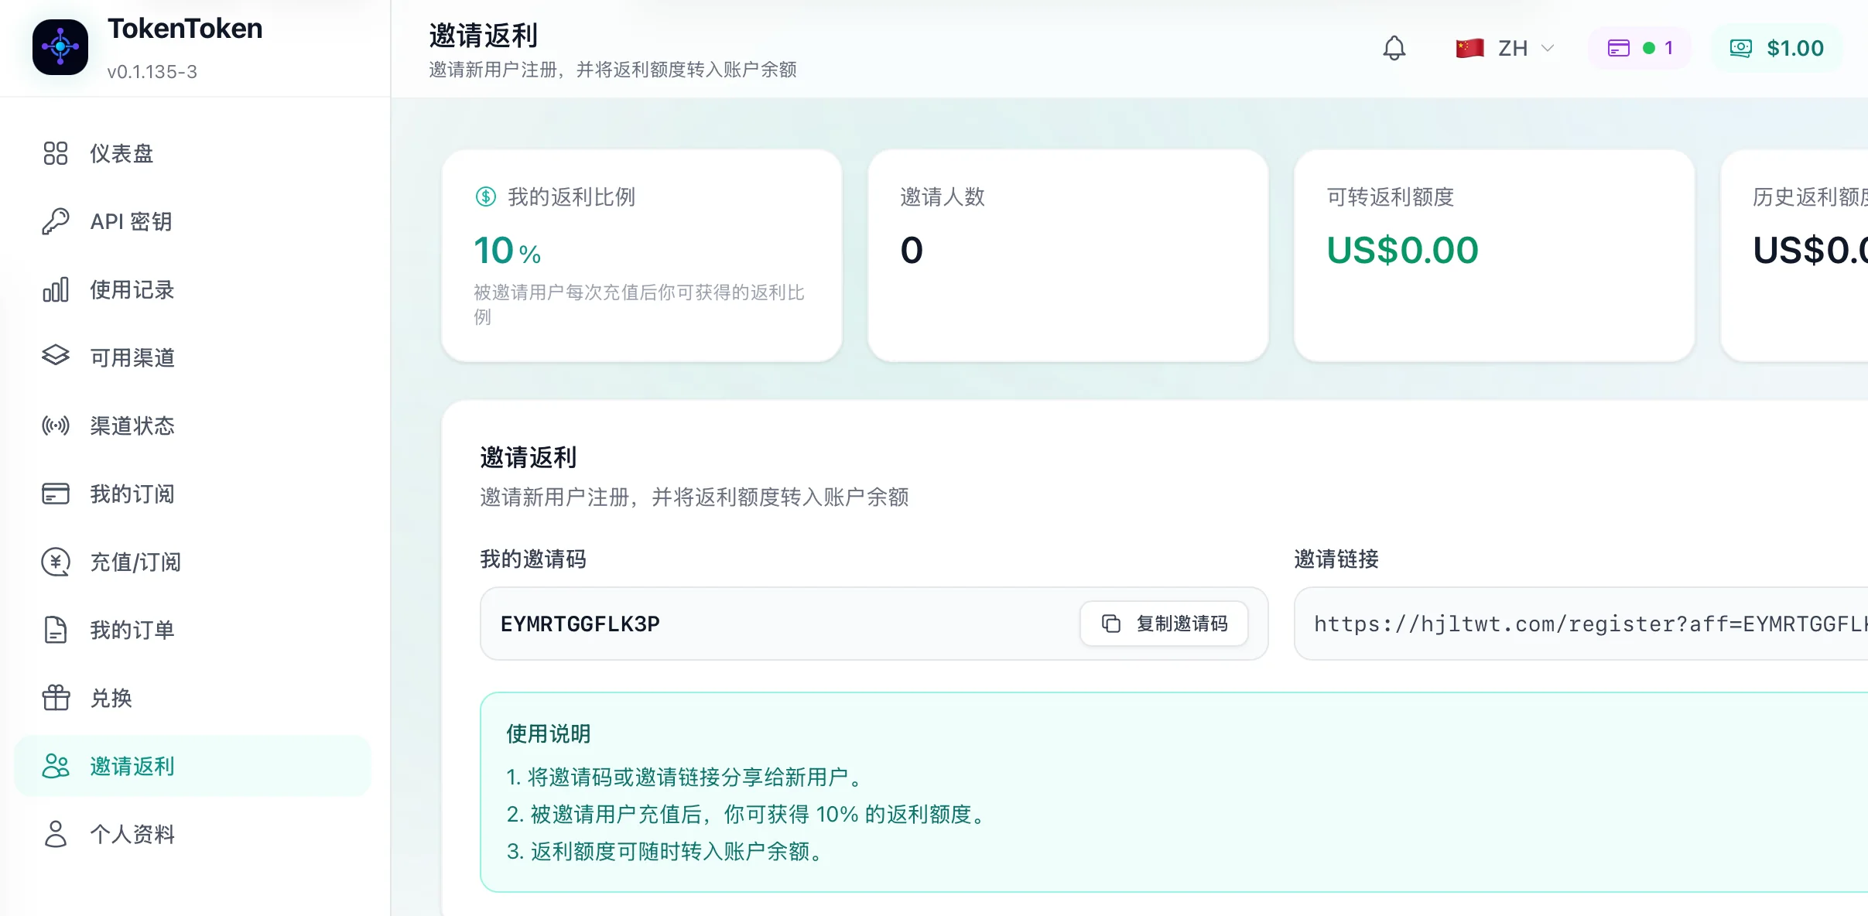
Task: Expand the ZH language dropdown chevron
Action: point(1548,48)
